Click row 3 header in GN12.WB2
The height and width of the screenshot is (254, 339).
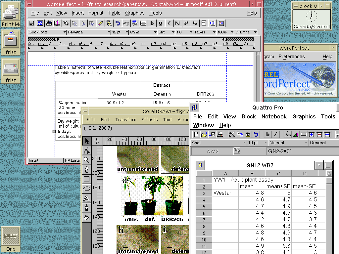tap(204, 193)
